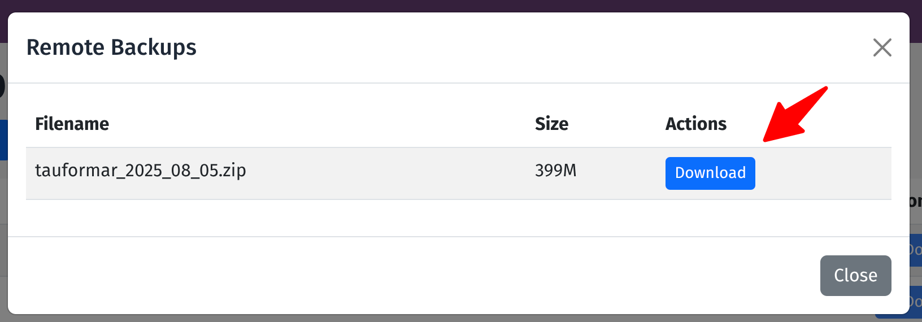Click the blue strip at left edge
The width and height of the screenshot is (922, 322).
pos(3,140)
